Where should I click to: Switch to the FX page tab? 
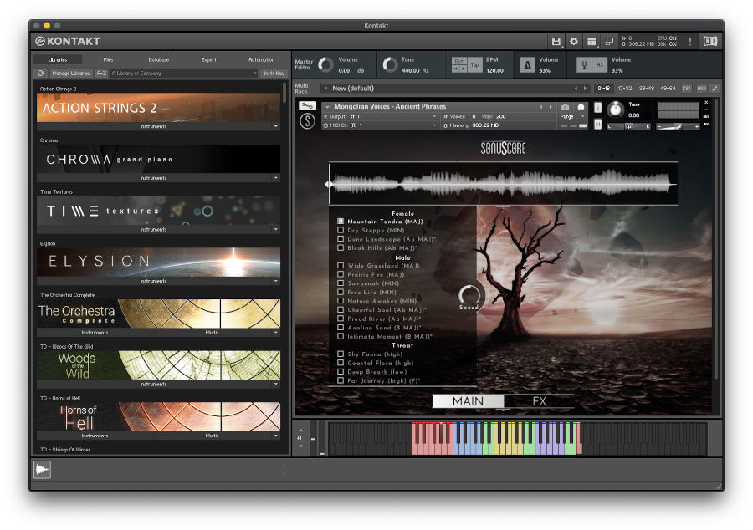[x=540, y=401]
